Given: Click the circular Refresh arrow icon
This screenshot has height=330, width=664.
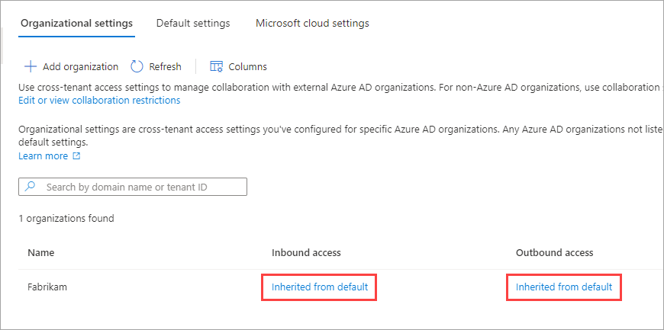Looking at the screenshot, I should [137, 67].
